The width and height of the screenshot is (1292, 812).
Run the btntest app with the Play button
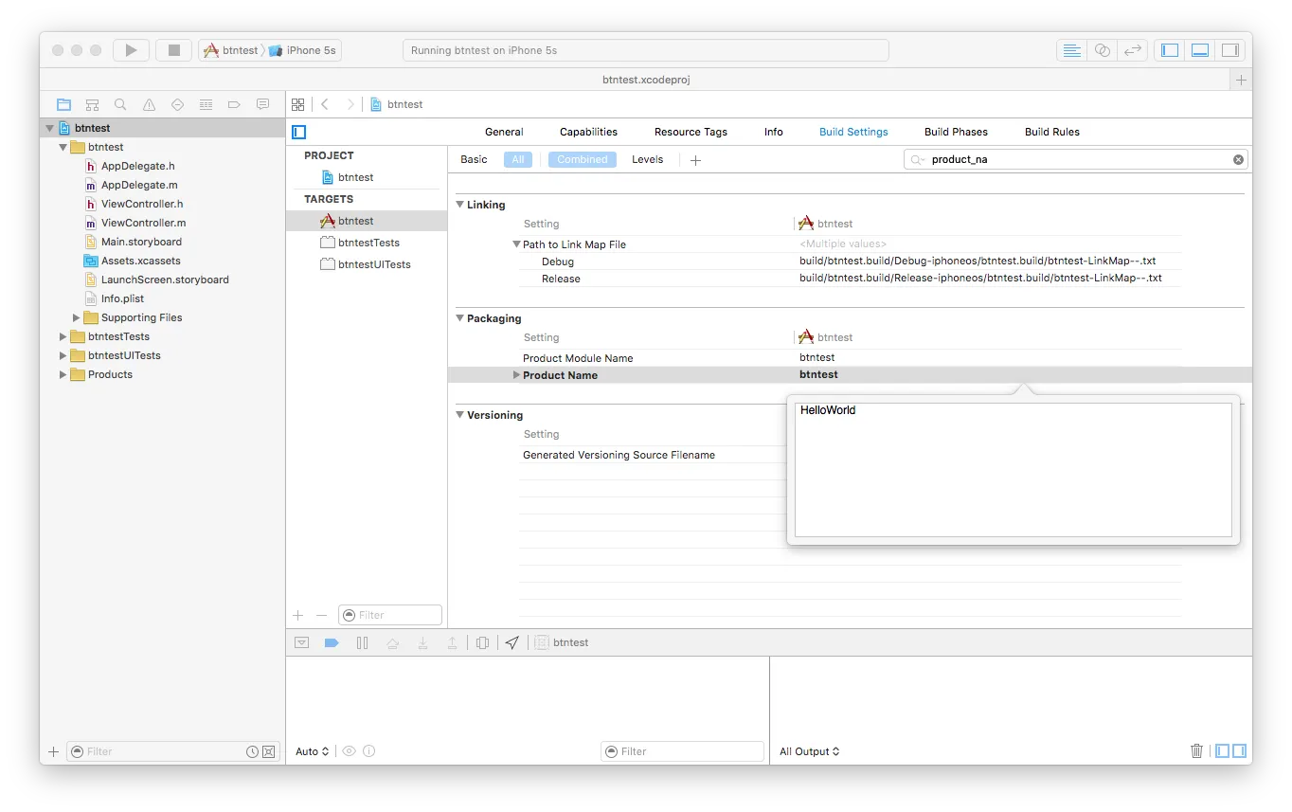[x=131, y=50]
